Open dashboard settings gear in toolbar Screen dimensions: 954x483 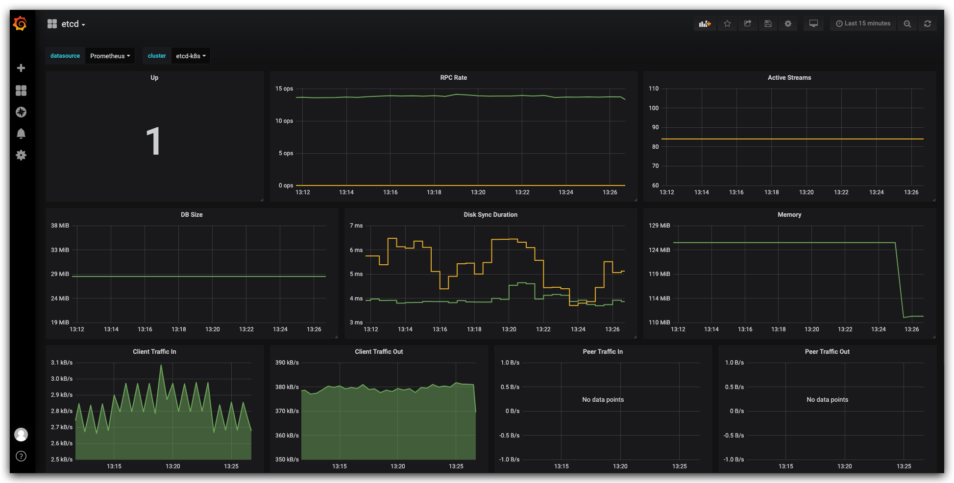[788, 23]
